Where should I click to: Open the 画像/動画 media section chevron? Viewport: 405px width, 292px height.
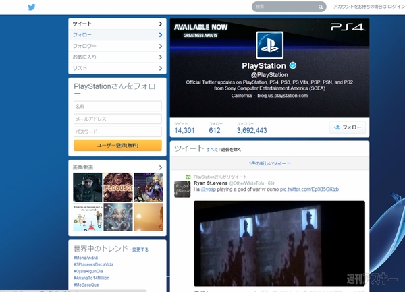point(161,167)
